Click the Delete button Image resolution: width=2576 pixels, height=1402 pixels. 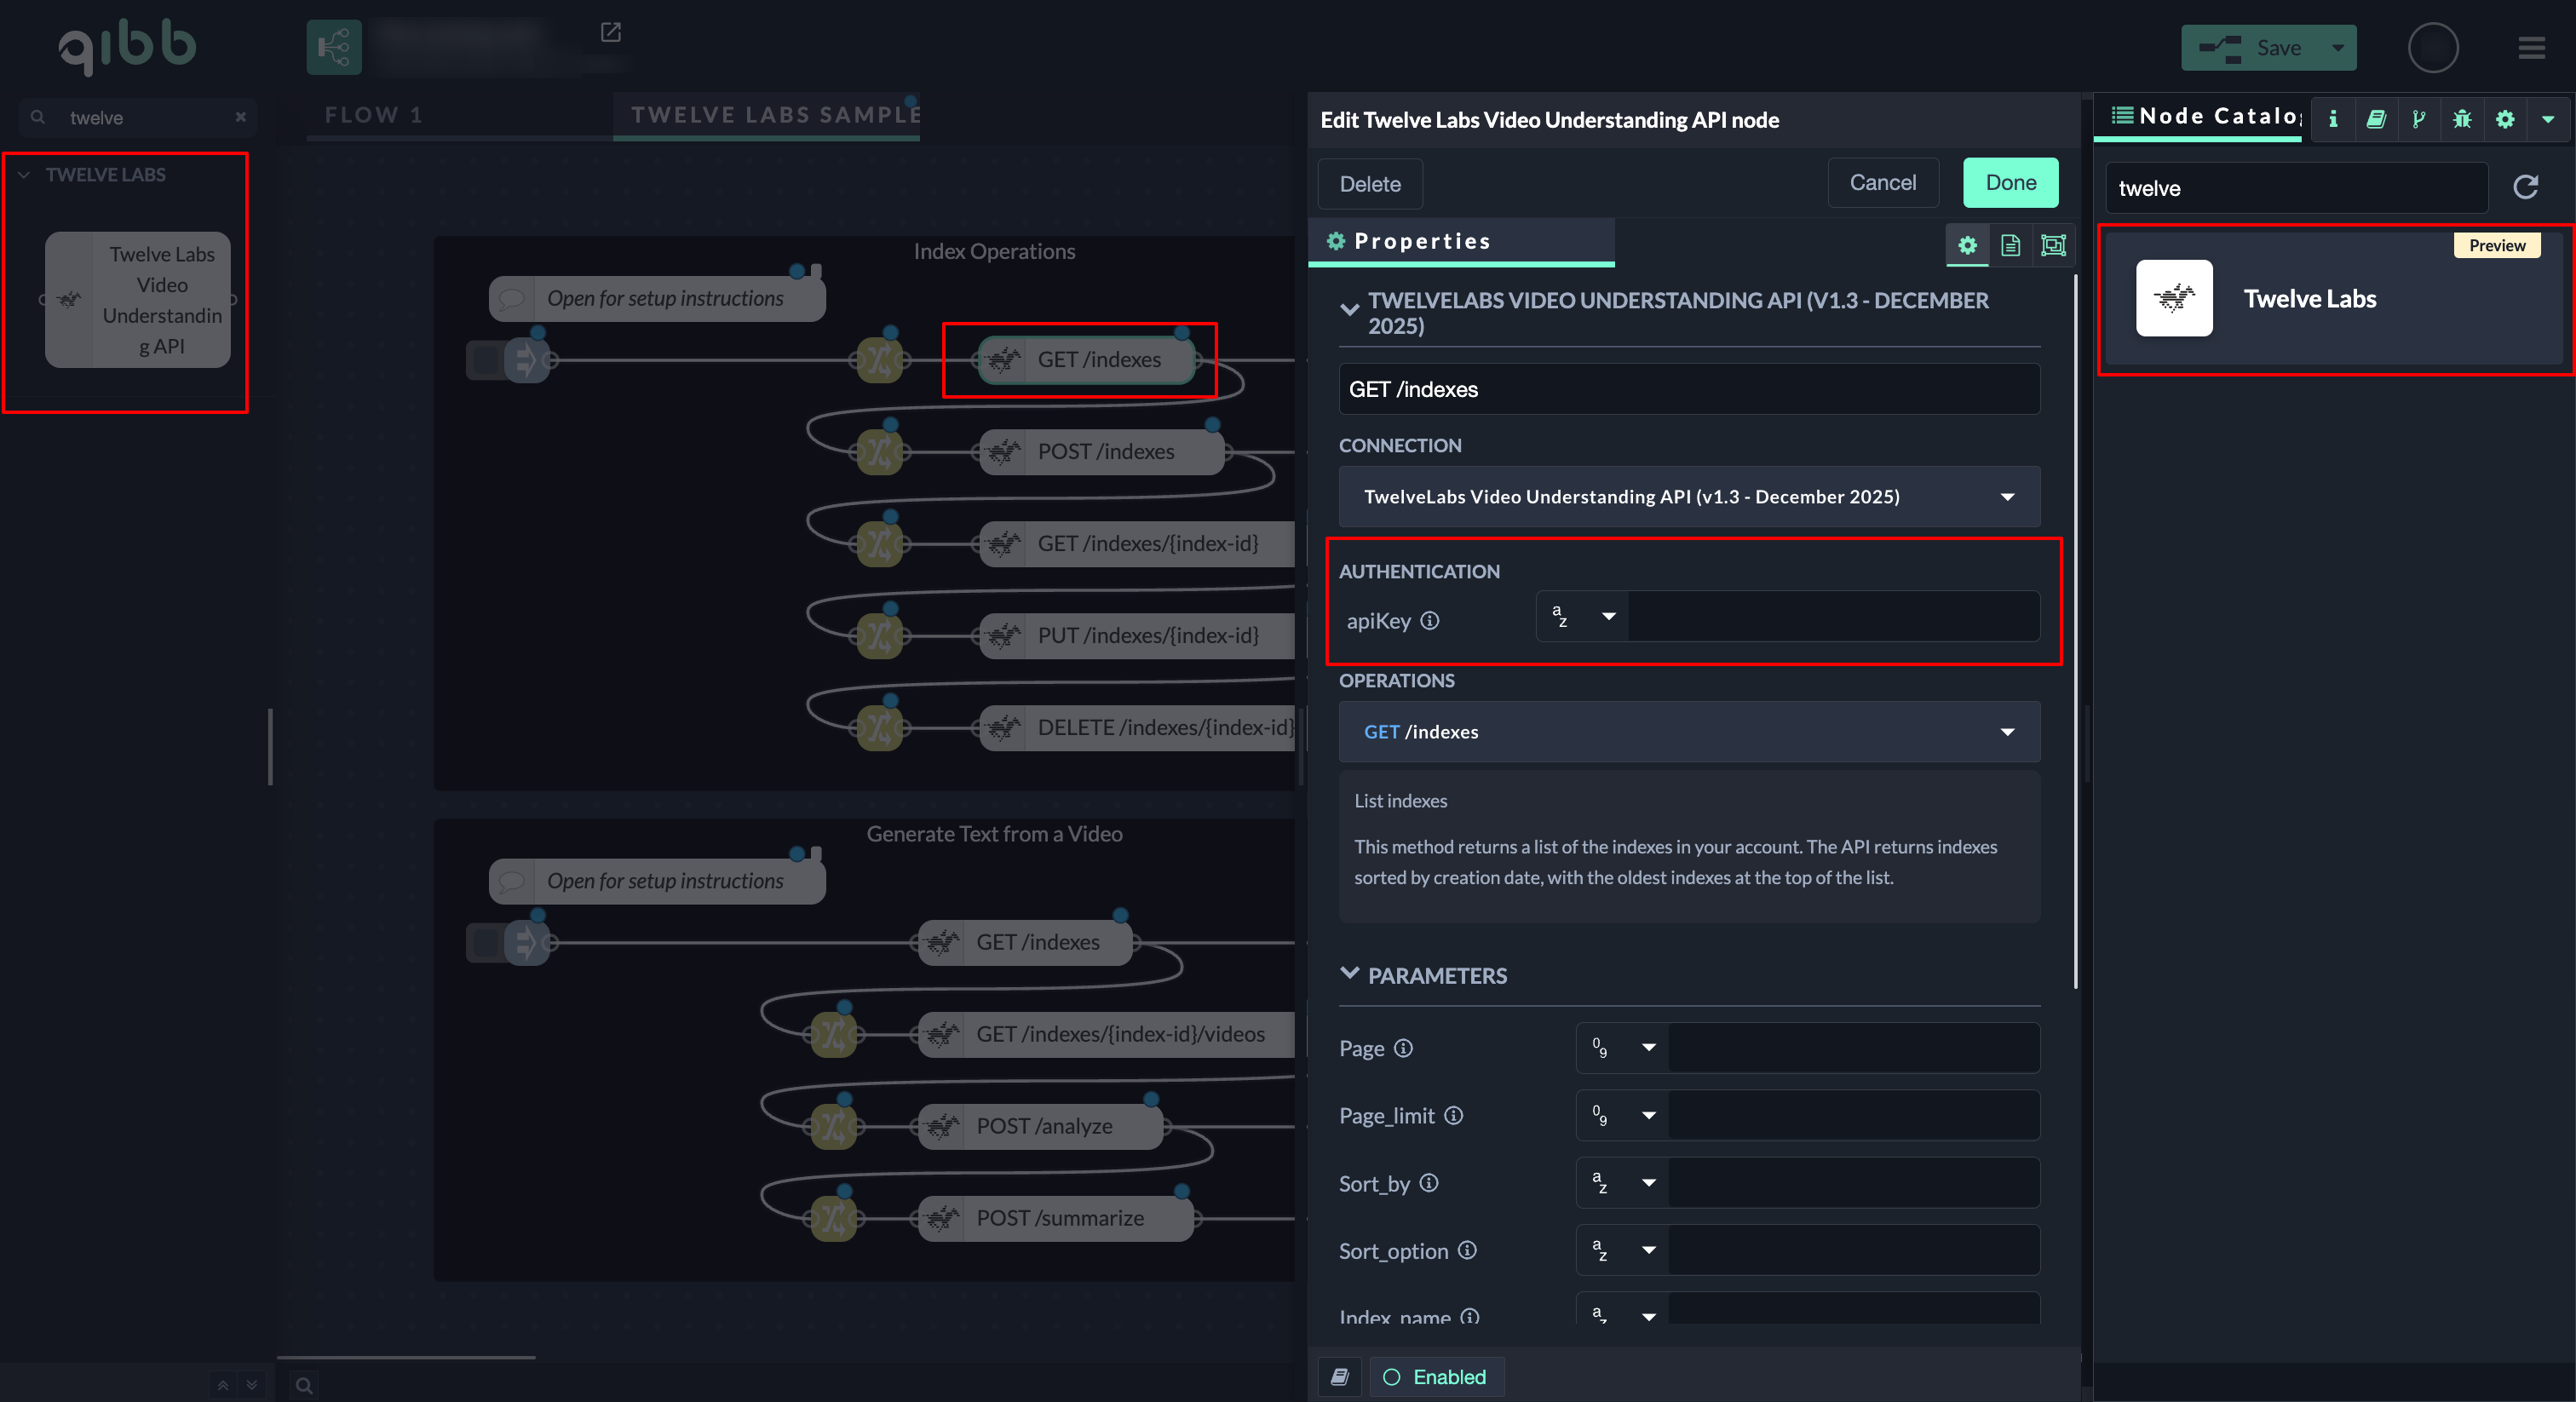point(1369,184)
